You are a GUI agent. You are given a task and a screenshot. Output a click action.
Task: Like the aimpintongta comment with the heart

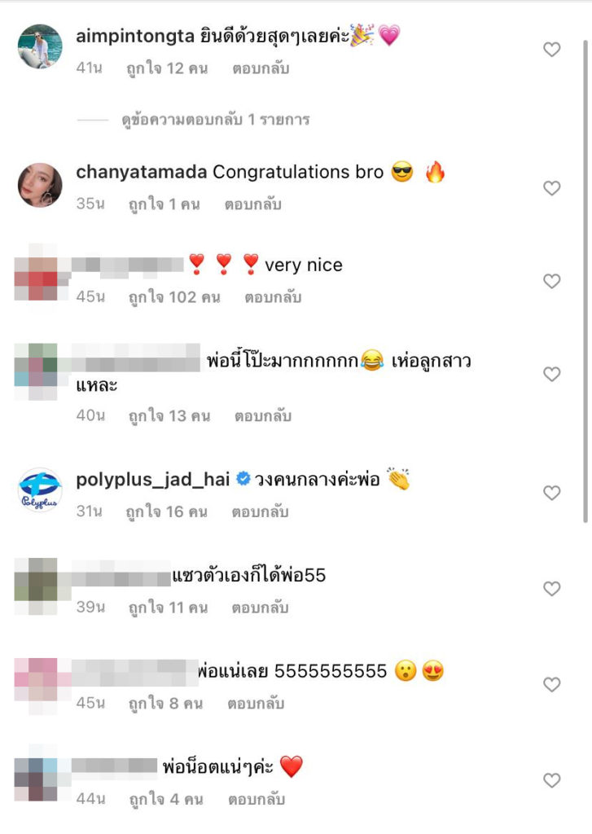click(551, 50)
